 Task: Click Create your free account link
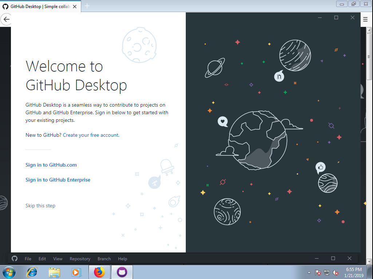[x=91, y=135]
